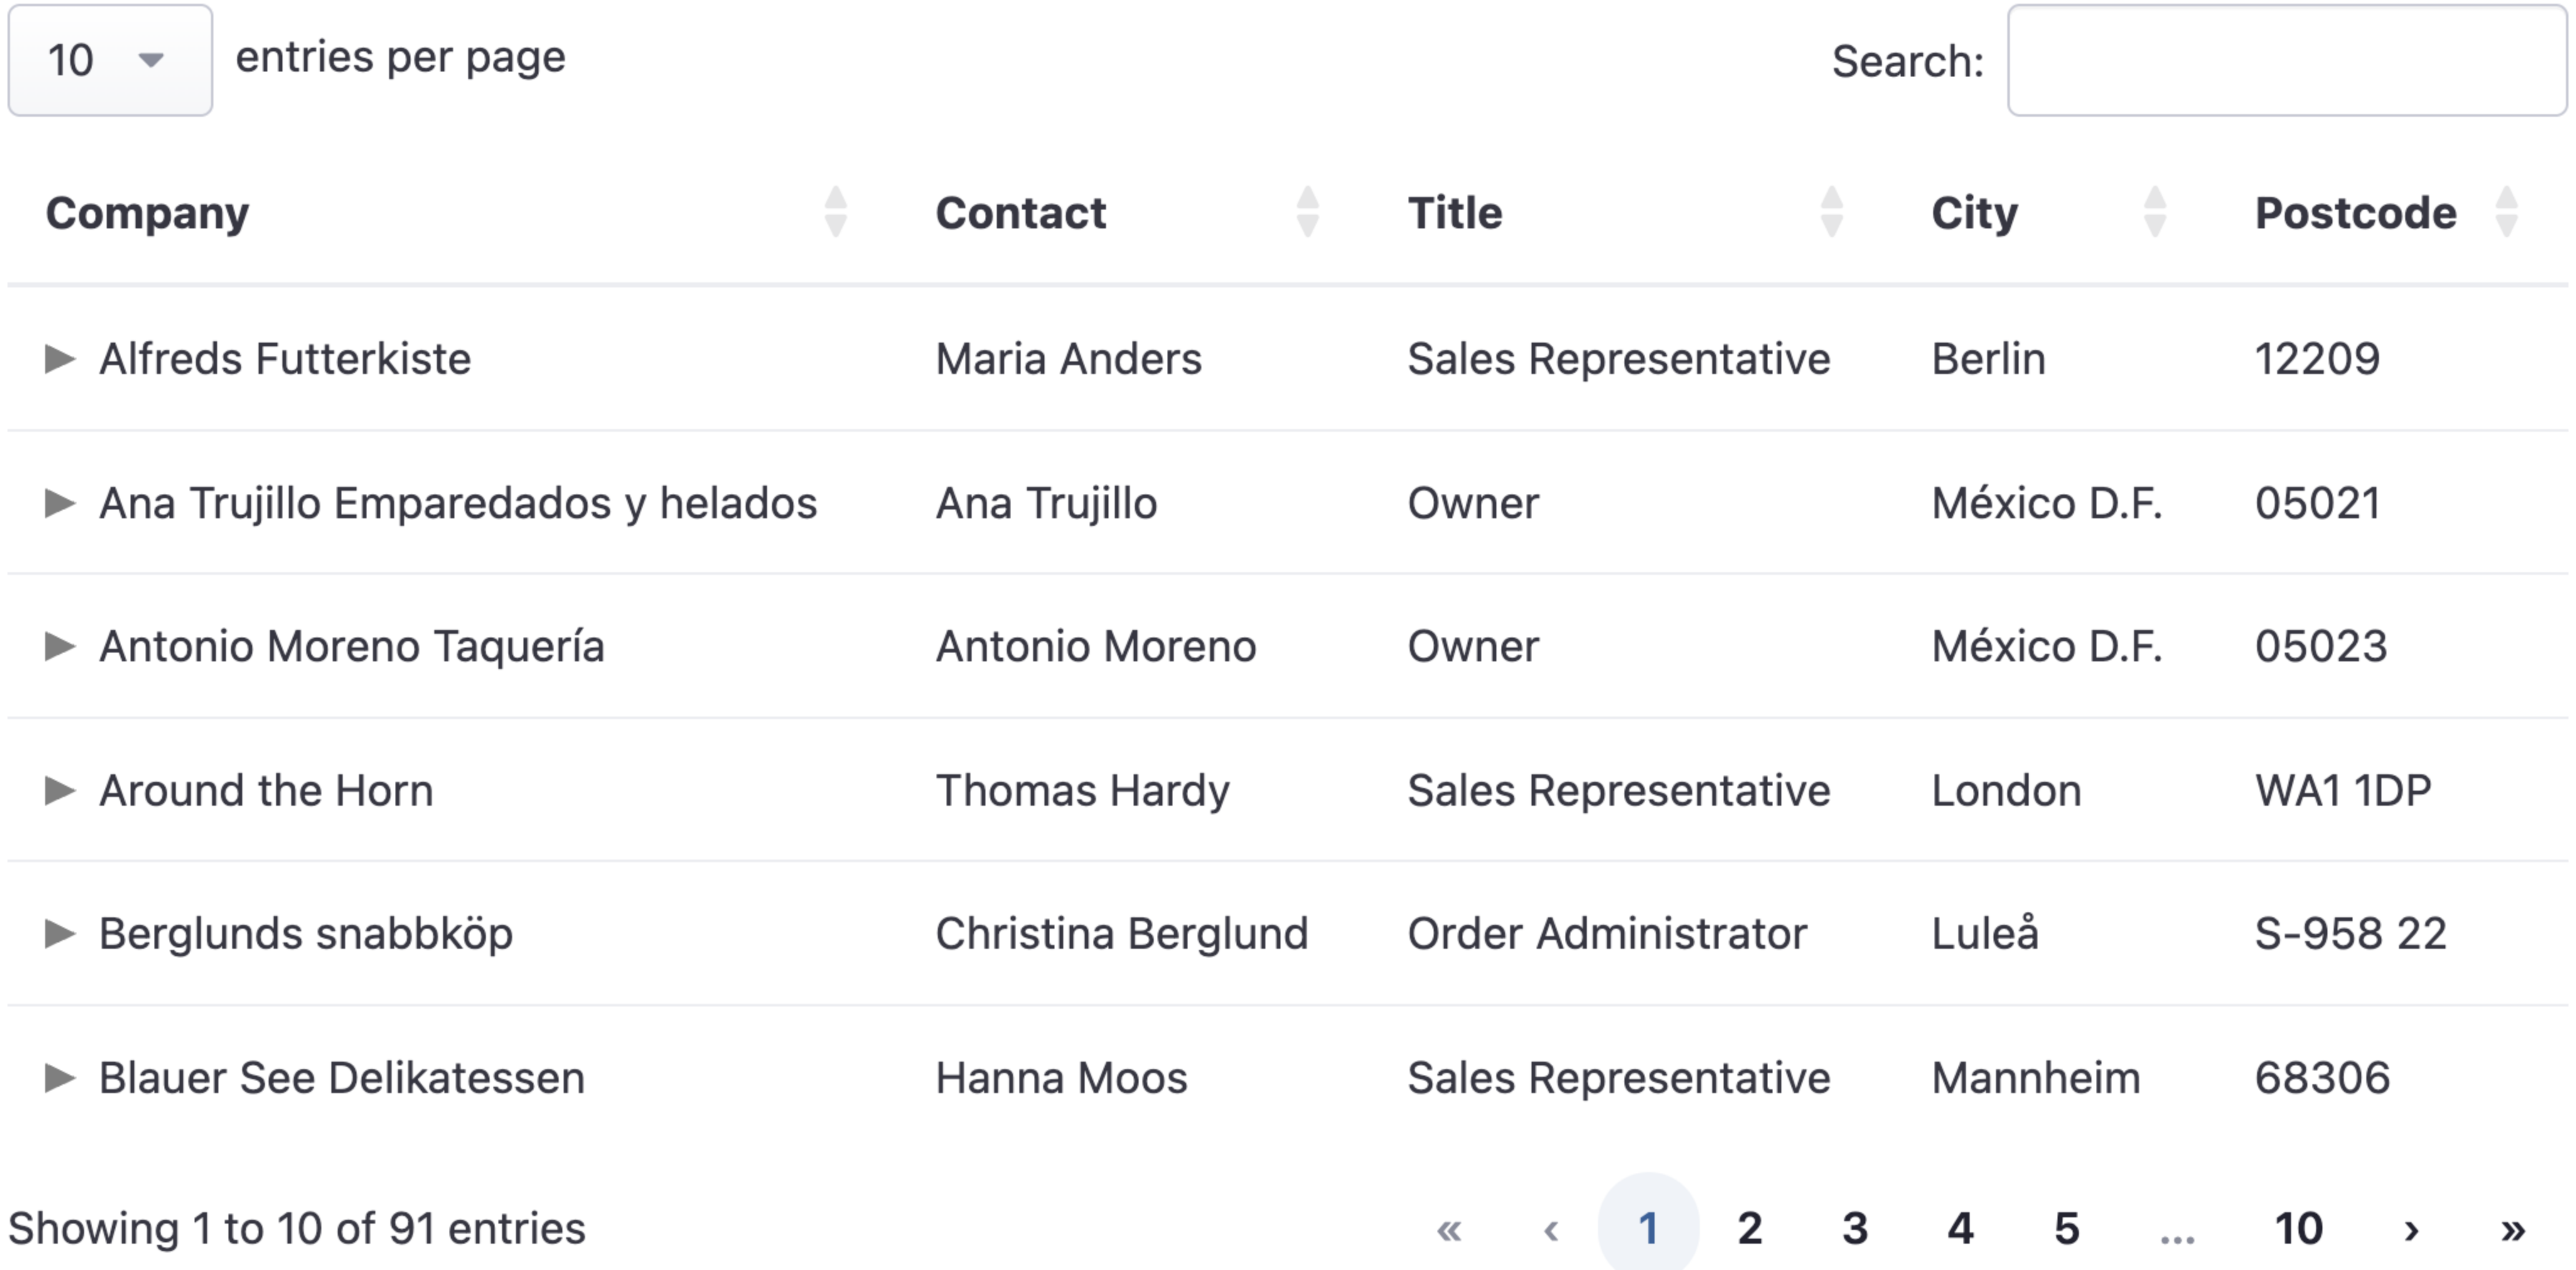Expand the Berglunds snabbköp row triangle

pyautogui.click(x=60, y=933)
